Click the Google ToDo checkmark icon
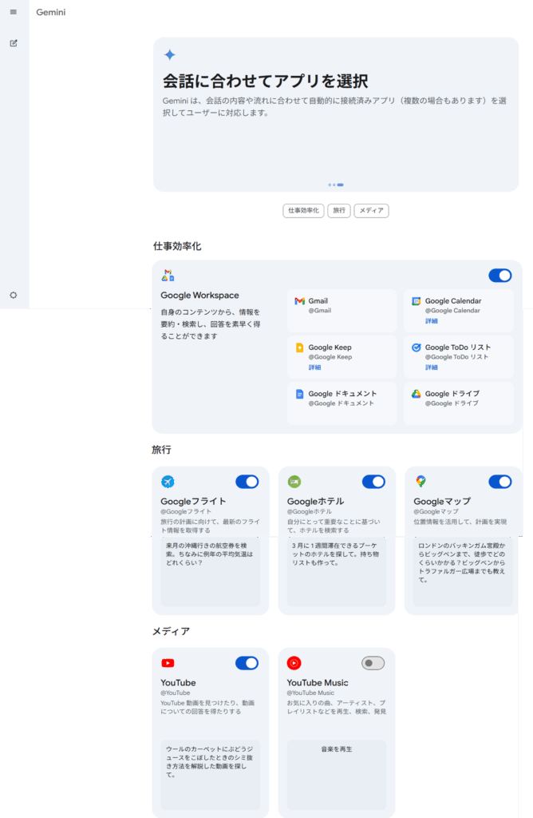The image size is (533, 818). 417,347
